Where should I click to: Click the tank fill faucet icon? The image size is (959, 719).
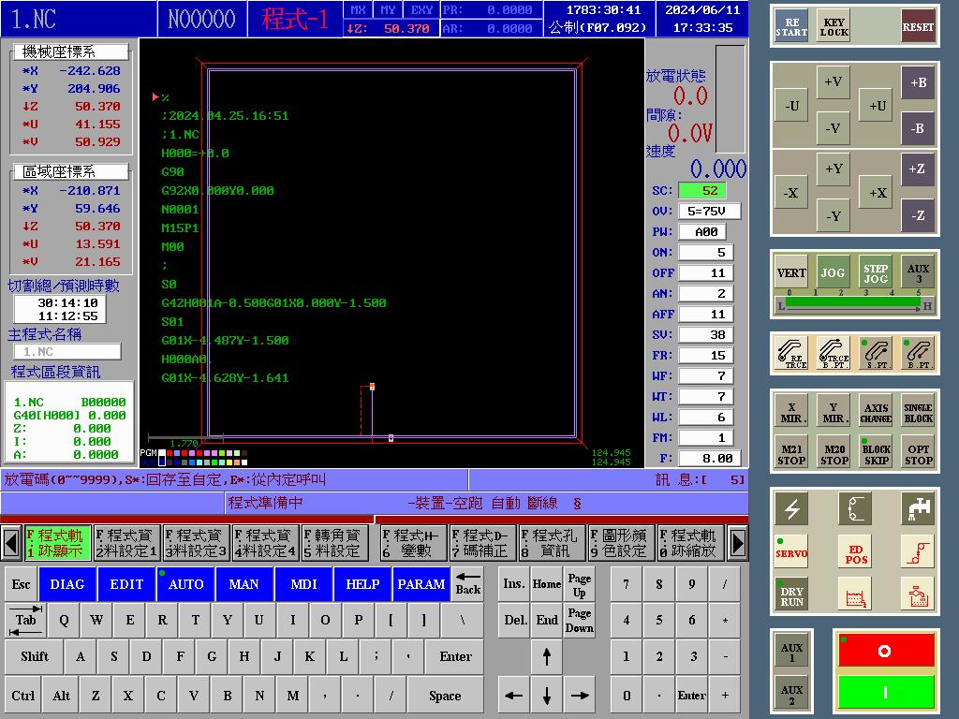tap(918, 594)
